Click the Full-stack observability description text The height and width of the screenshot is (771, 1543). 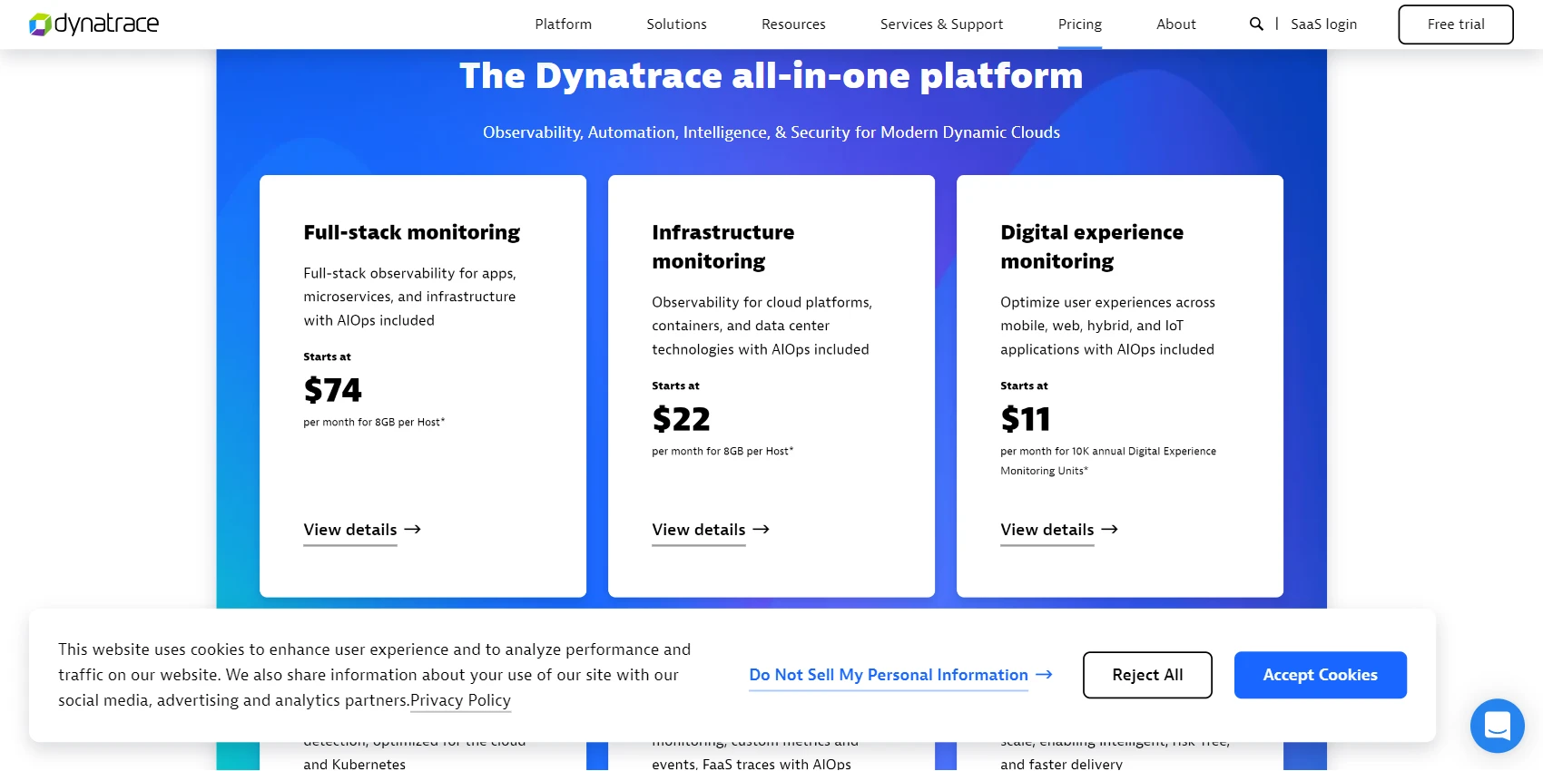(x=410, y=297)
